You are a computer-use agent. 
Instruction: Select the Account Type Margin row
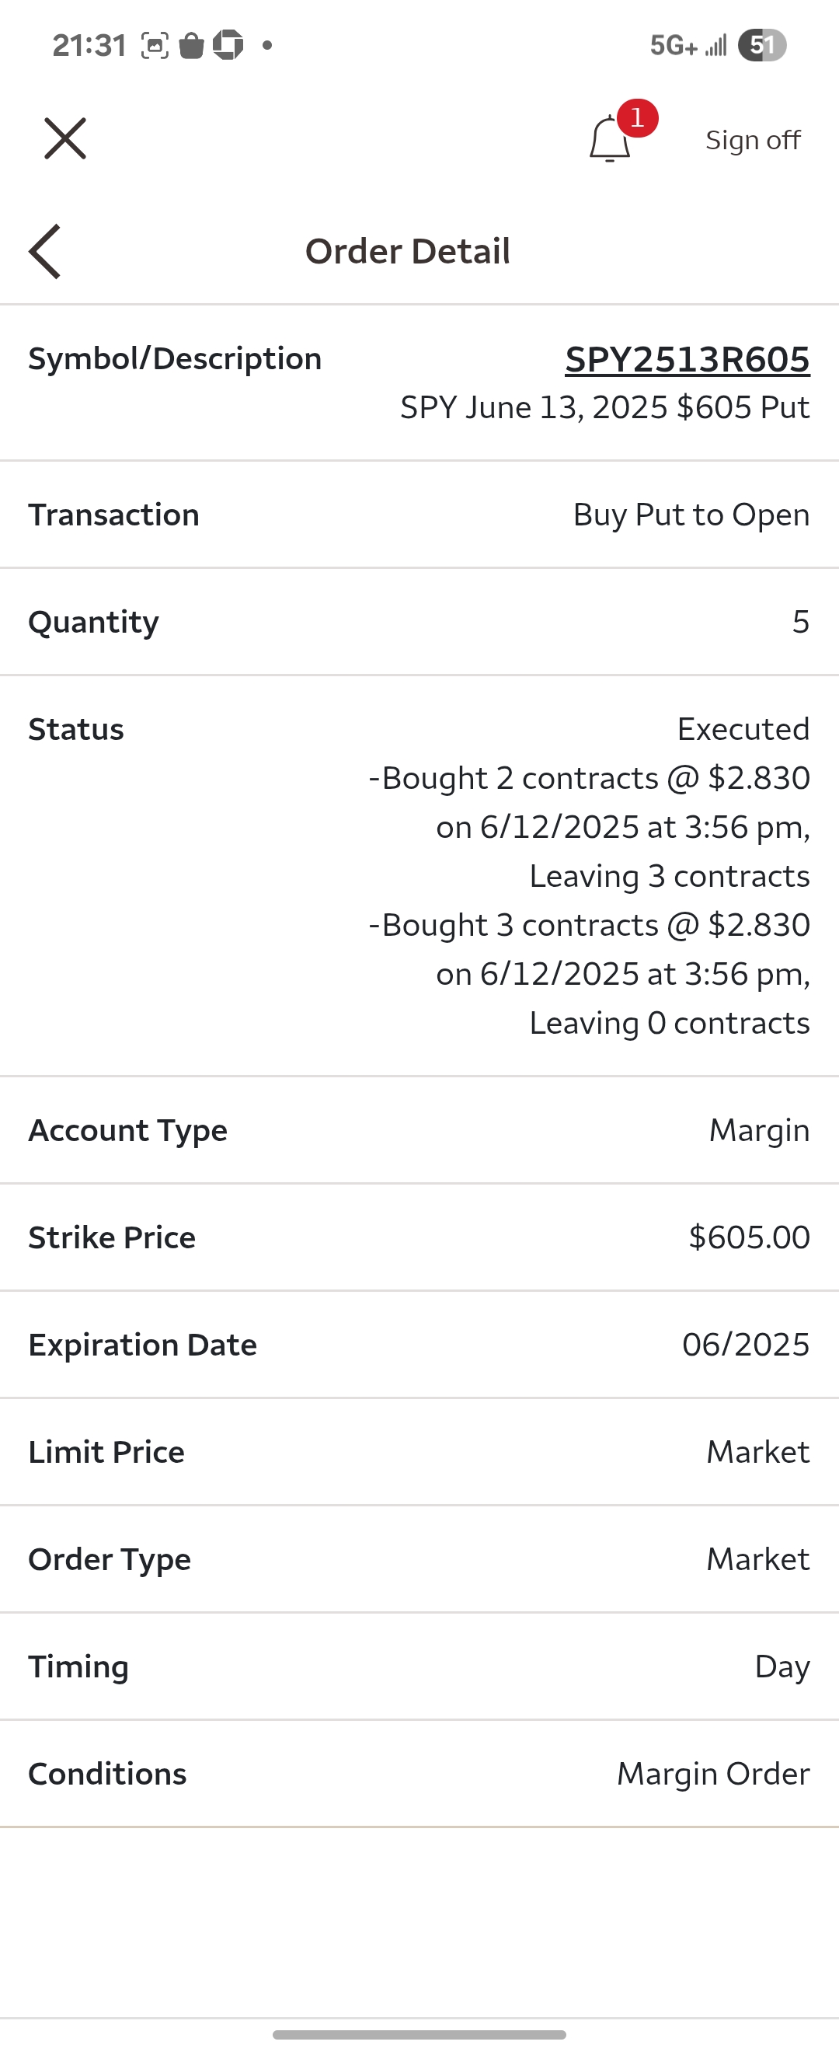(419, 1130)
